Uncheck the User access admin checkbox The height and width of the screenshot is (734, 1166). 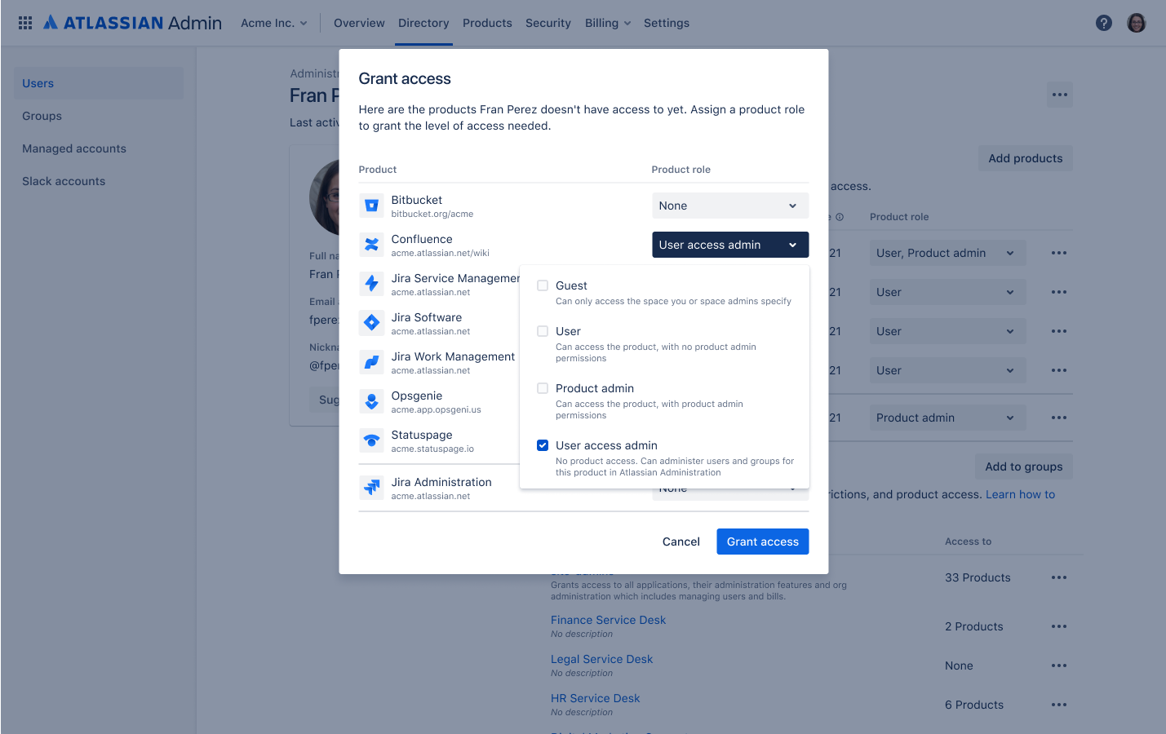click(543, 445)
